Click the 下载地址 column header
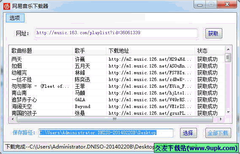Viewport: 240px width, 154px height. click(150, 51)
